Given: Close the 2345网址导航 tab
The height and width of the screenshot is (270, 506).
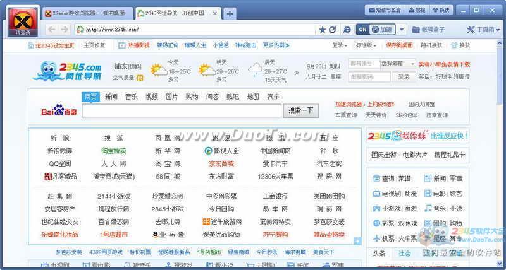Looking at the screenshot, I should 215,13.
